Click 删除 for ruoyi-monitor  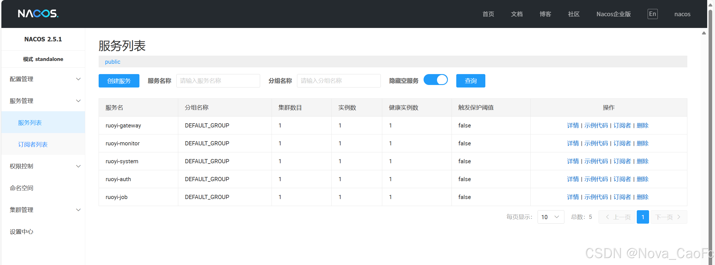642,143
